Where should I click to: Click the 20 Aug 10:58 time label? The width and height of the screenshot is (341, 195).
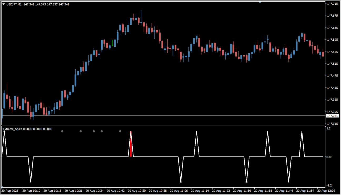158,191
